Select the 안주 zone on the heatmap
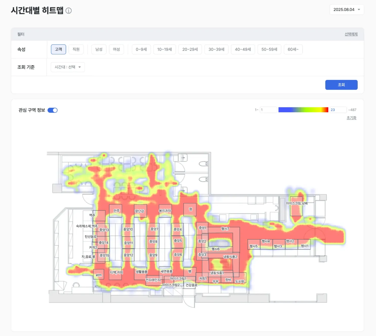Image resolution: width=376 pixels, height=336 pixels. coord(116,211)
